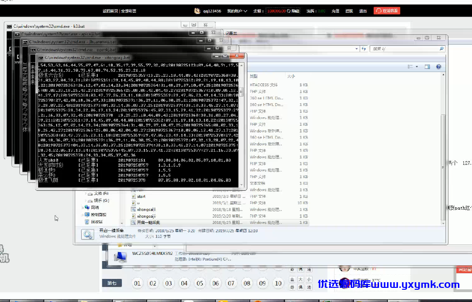Click the balance refresh icon

(289, 11)
